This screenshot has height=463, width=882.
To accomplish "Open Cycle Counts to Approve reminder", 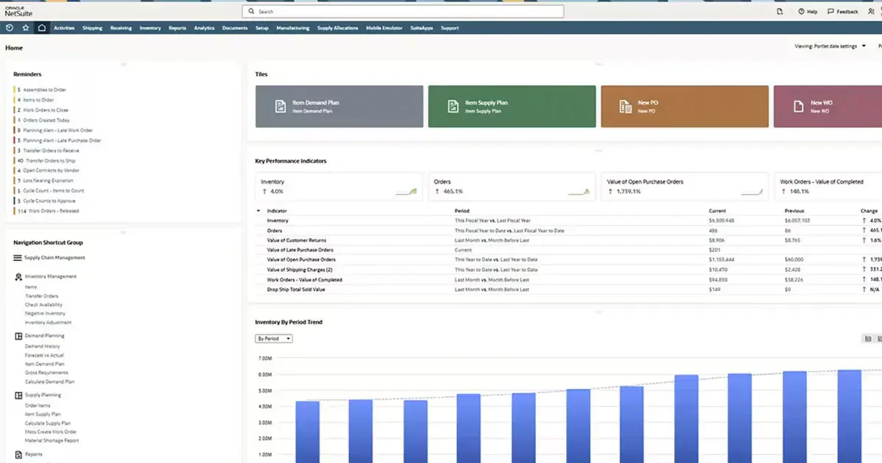I will click(x=49, y=201).
